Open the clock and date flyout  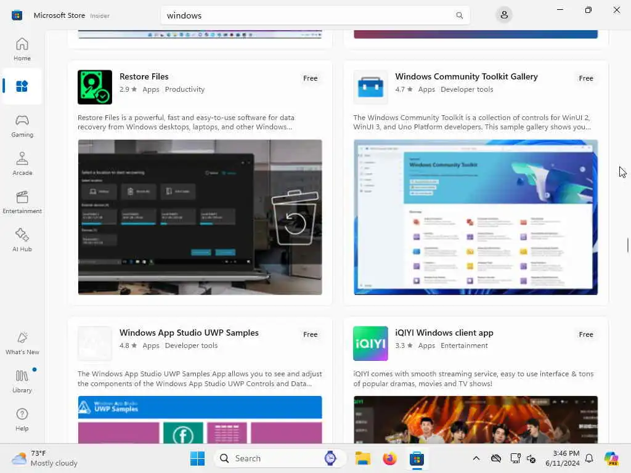click(x=563, y=458)
